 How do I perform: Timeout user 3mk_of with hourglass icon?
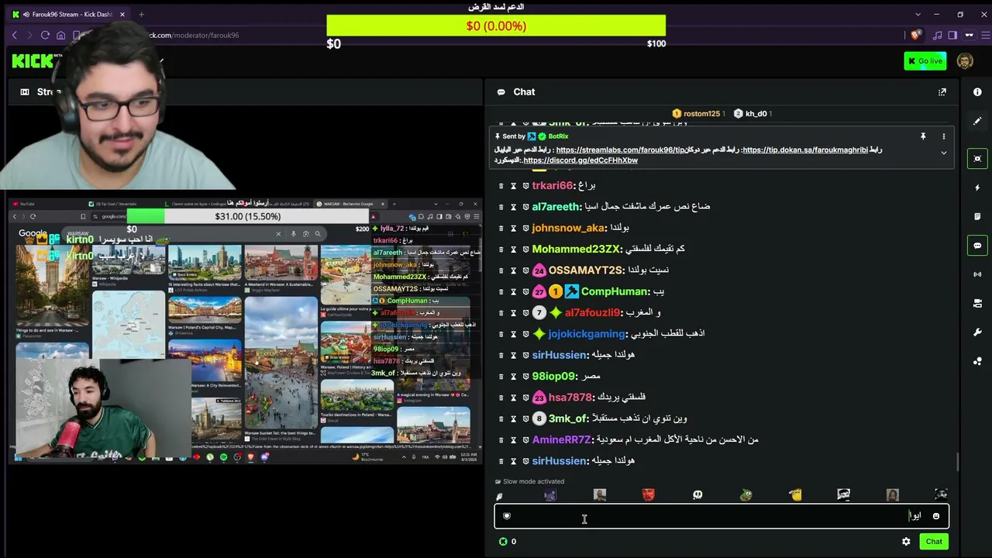point(513,418)
